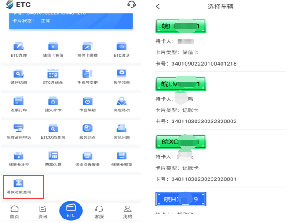289x223 pixels.
Task: Open 通行记录 travel records
Action: pyautogui.click(x=19, y=76)
